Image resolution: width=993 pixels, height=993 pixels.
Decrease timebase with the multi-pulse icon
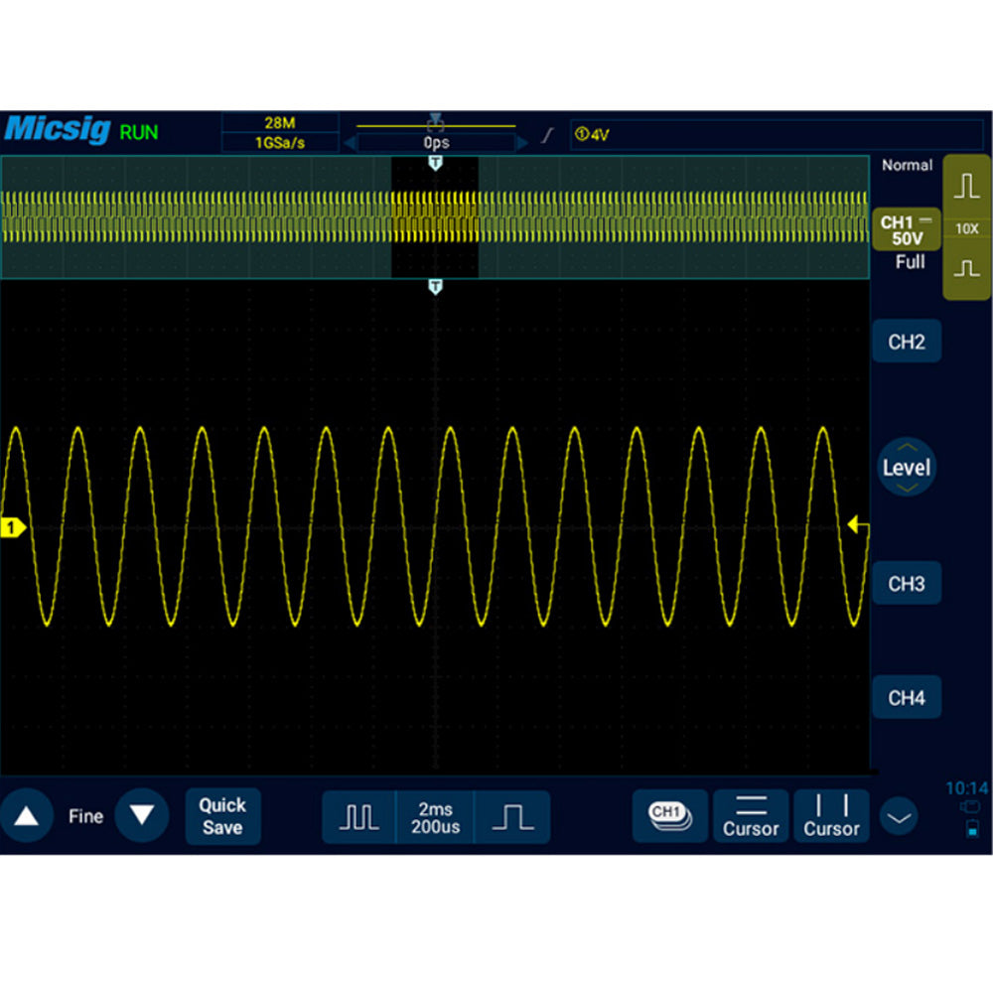pyautogui.click(x=358, y=816)
